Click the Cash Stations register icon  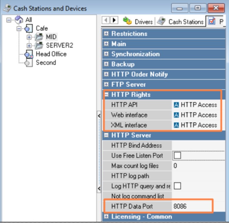pyautogui.click(x=161, y=21)
